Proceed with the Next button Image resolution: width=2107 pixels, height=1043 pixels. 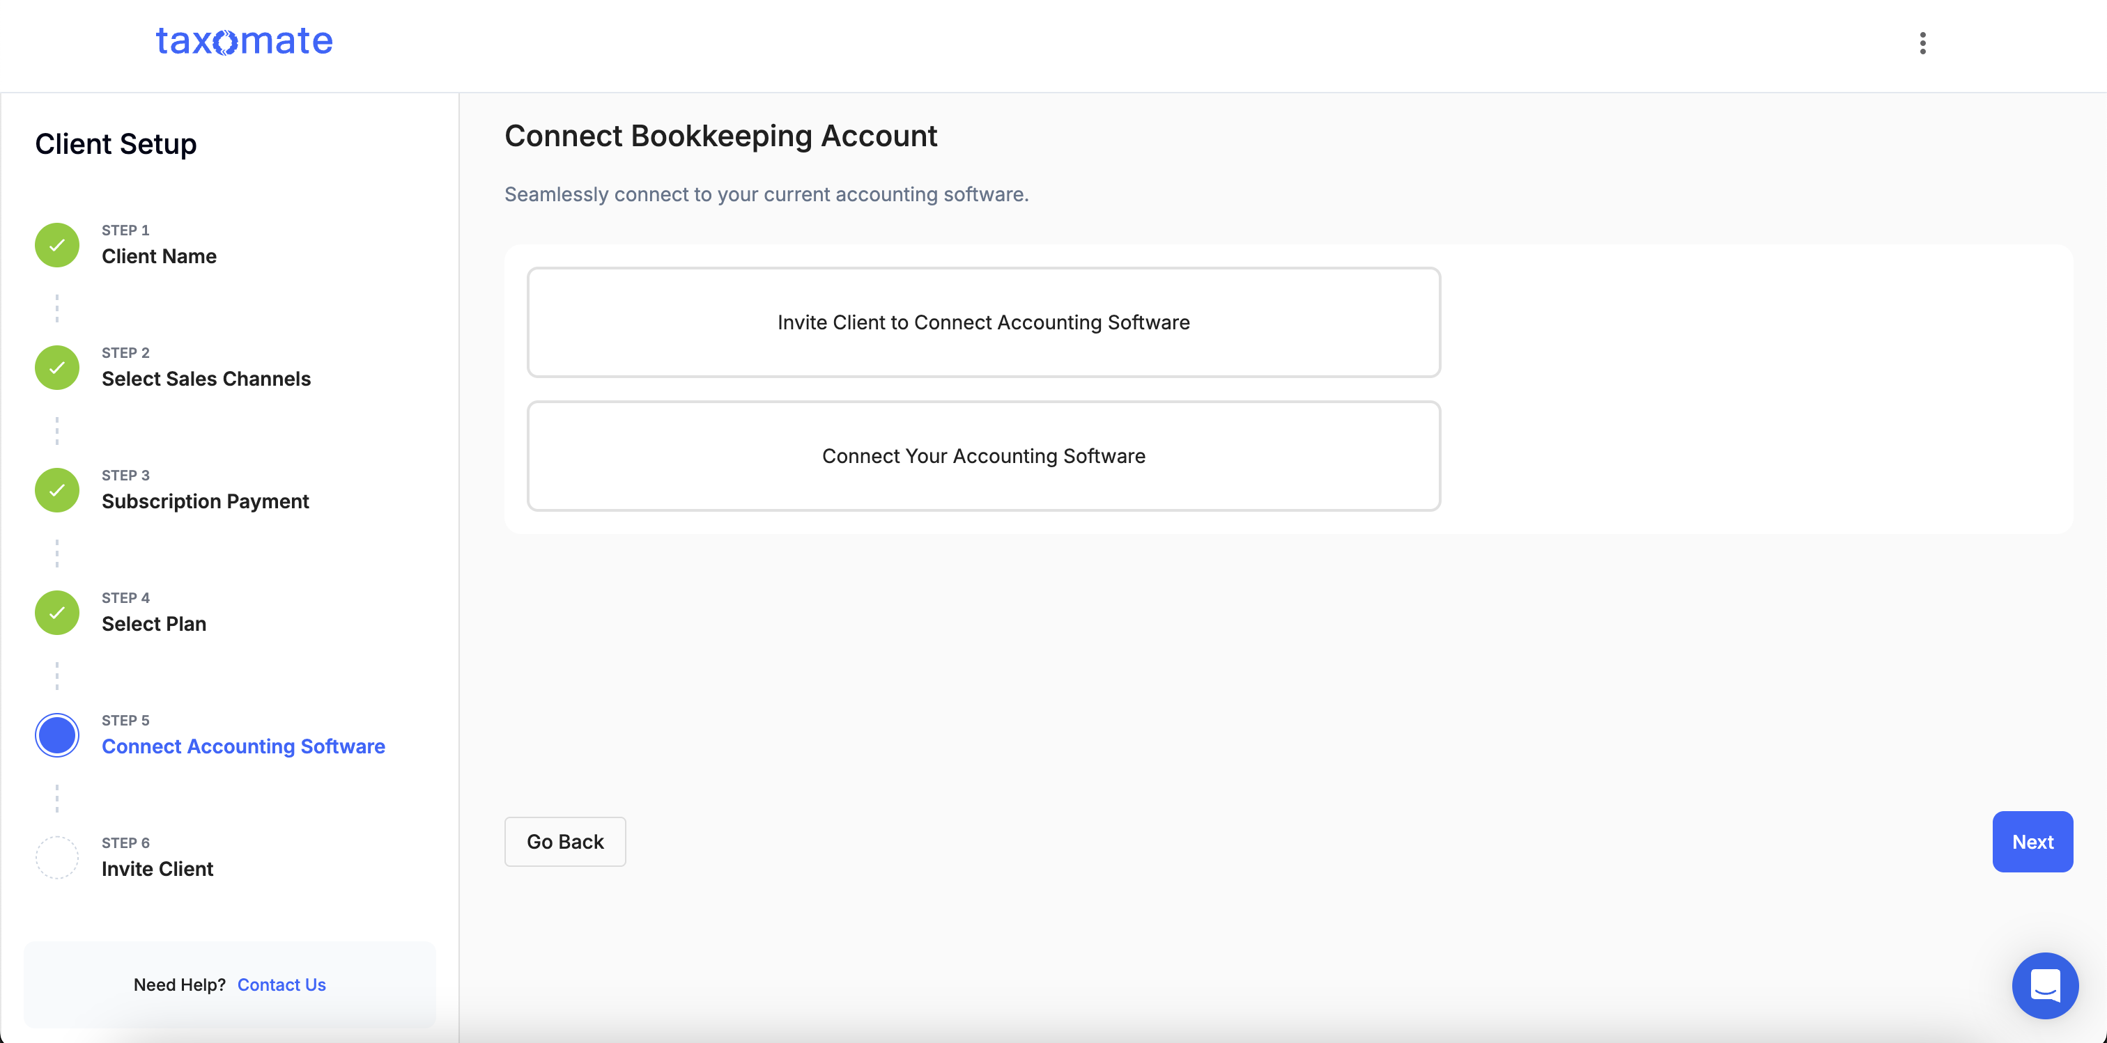click(x=2032, y=841)
